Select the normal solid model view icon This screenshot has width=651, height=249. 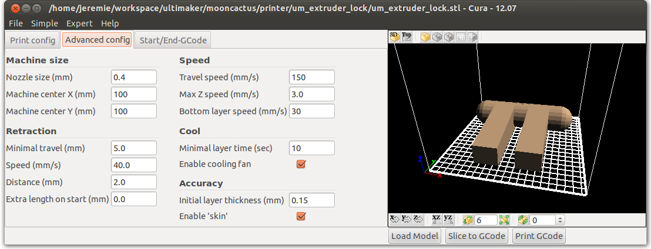(x=425, y=37)
